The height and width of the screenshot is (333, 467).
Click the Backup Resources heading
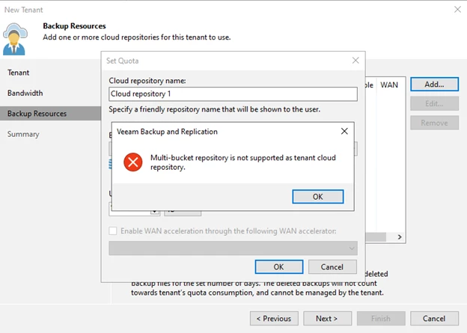tap(74, 26)
